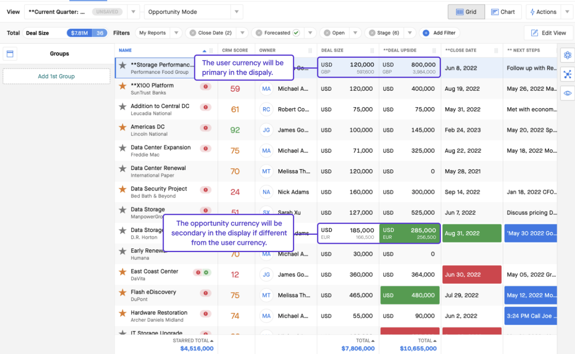Star the X100 Platform opportunity
This screenshot has width=575, height=354.
point(123,86)
